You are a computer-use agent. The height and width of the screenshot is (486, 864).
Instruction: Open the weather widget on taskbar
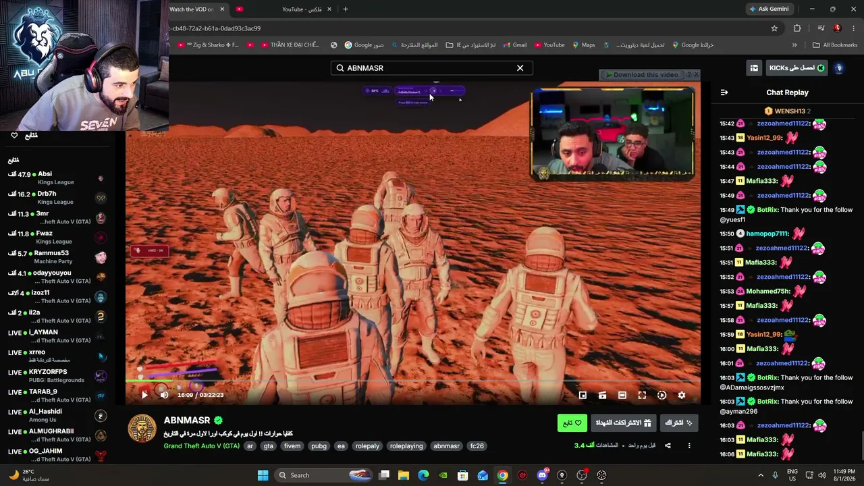[x=30, y=475]
